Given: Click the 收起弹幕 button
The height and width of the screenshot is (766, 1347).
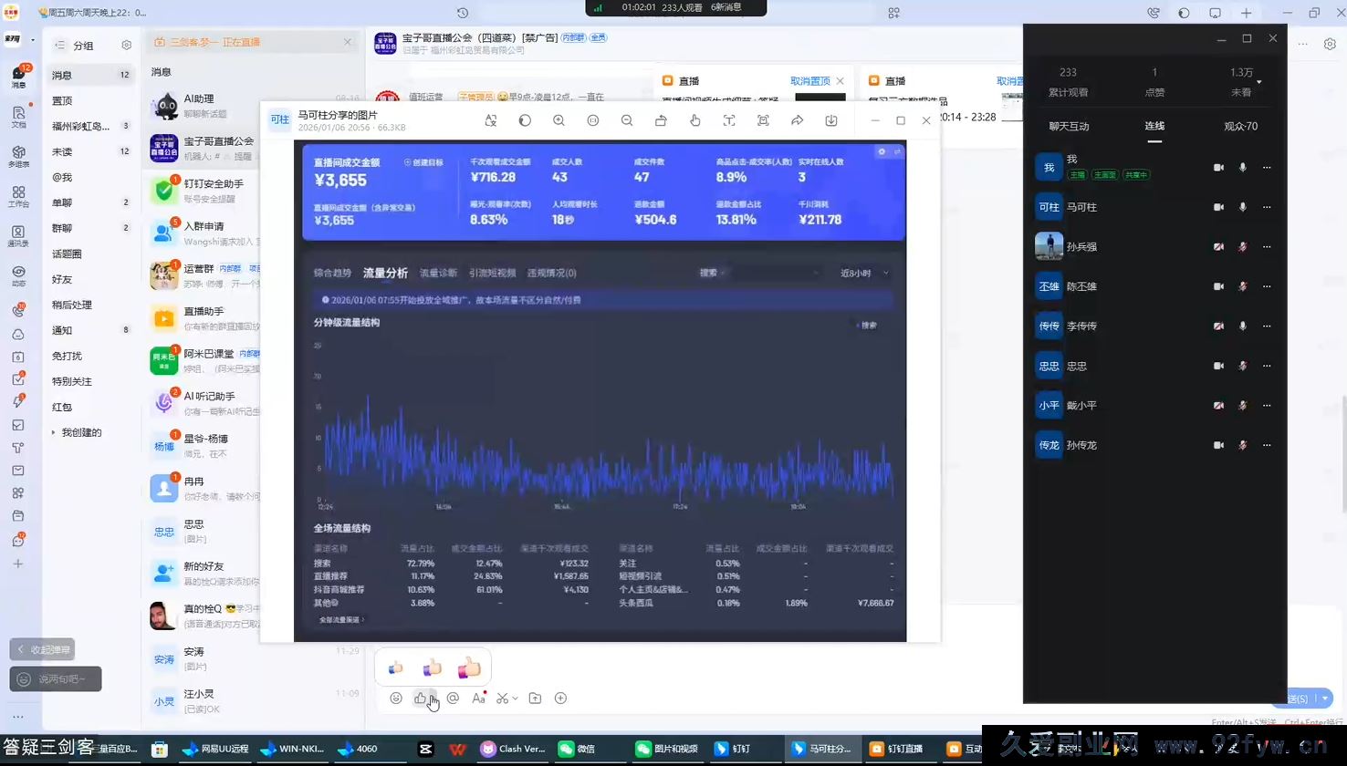Looking at the screenshot, I should (x=43, y=649).
